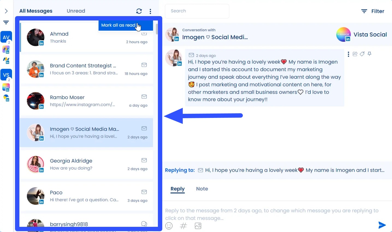The height and width of the screenshot is (232, 392).
Task: Switch to the Note tab
Action: [202, 189]
